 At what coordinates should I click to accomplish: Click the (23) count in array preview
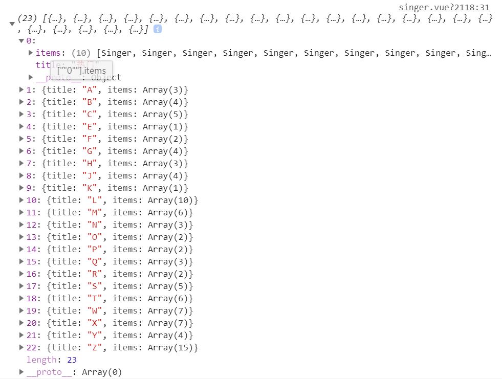[28, 18]
